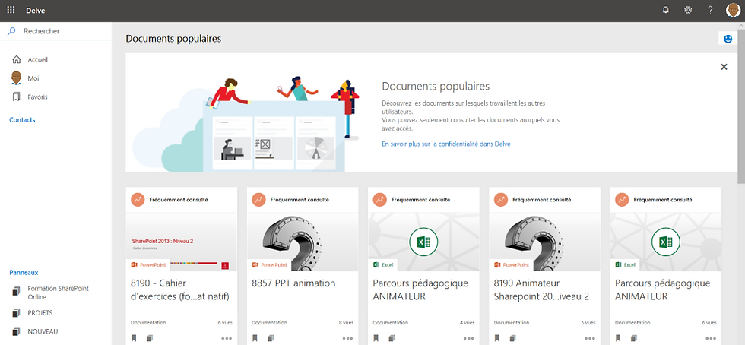Click the Excel icon on the last card
The width and height of the screenshot is (745, 345).
(x=666, y=242)
